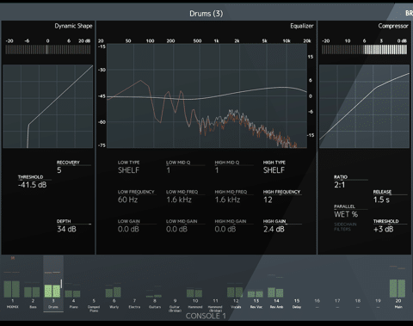Image resolution: width=413 pixels, height=326 pixels.
Task: Select the Piano channel 4 strip
Action: tap(73, 284)
